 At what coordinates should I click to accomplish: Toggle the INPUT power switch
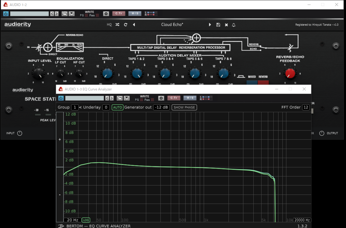coord(20,133)
